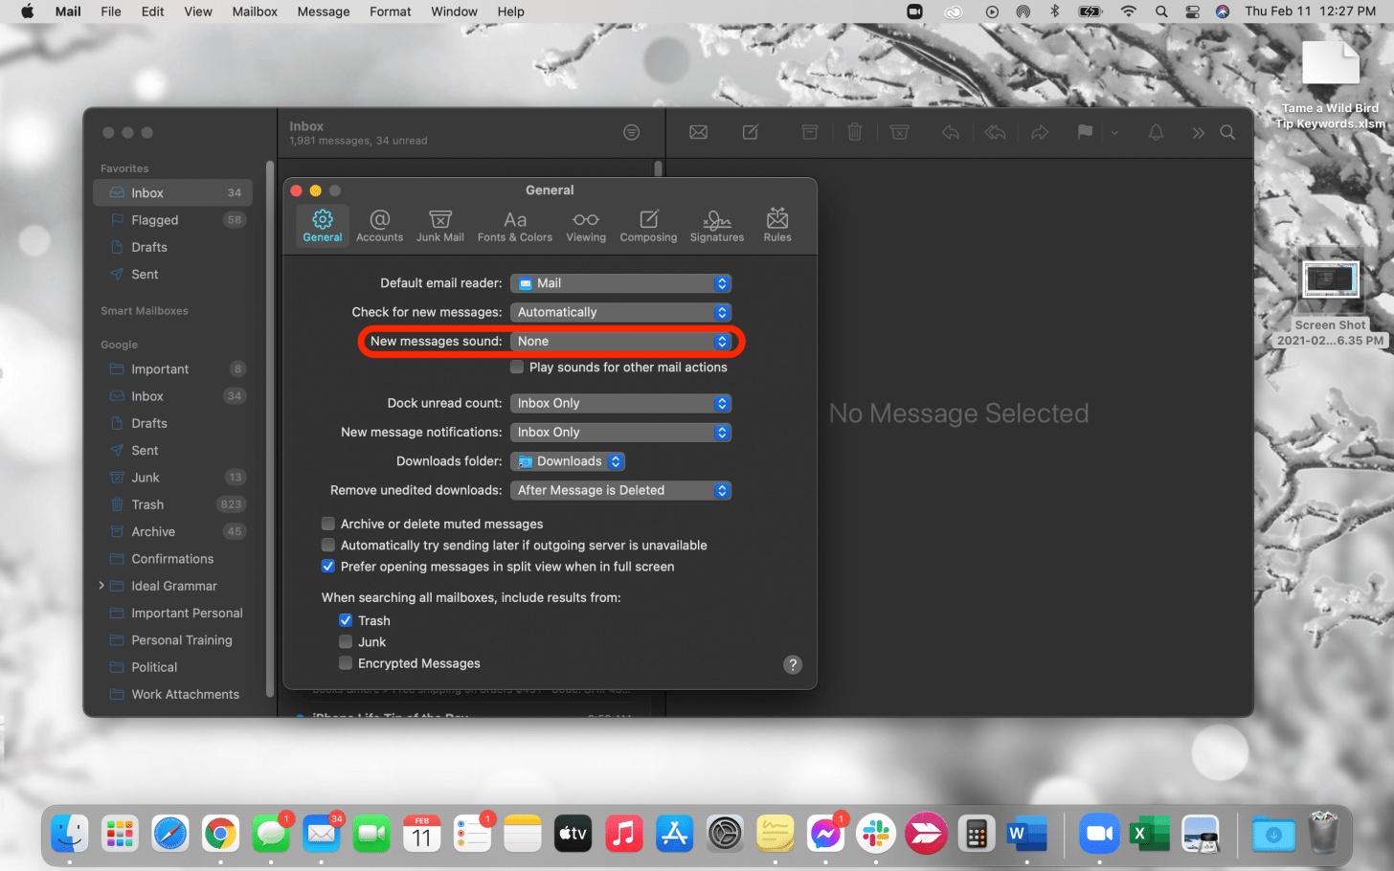Enable Play sounds for other mail actions
1394x871 pixels.
point(516,367)
